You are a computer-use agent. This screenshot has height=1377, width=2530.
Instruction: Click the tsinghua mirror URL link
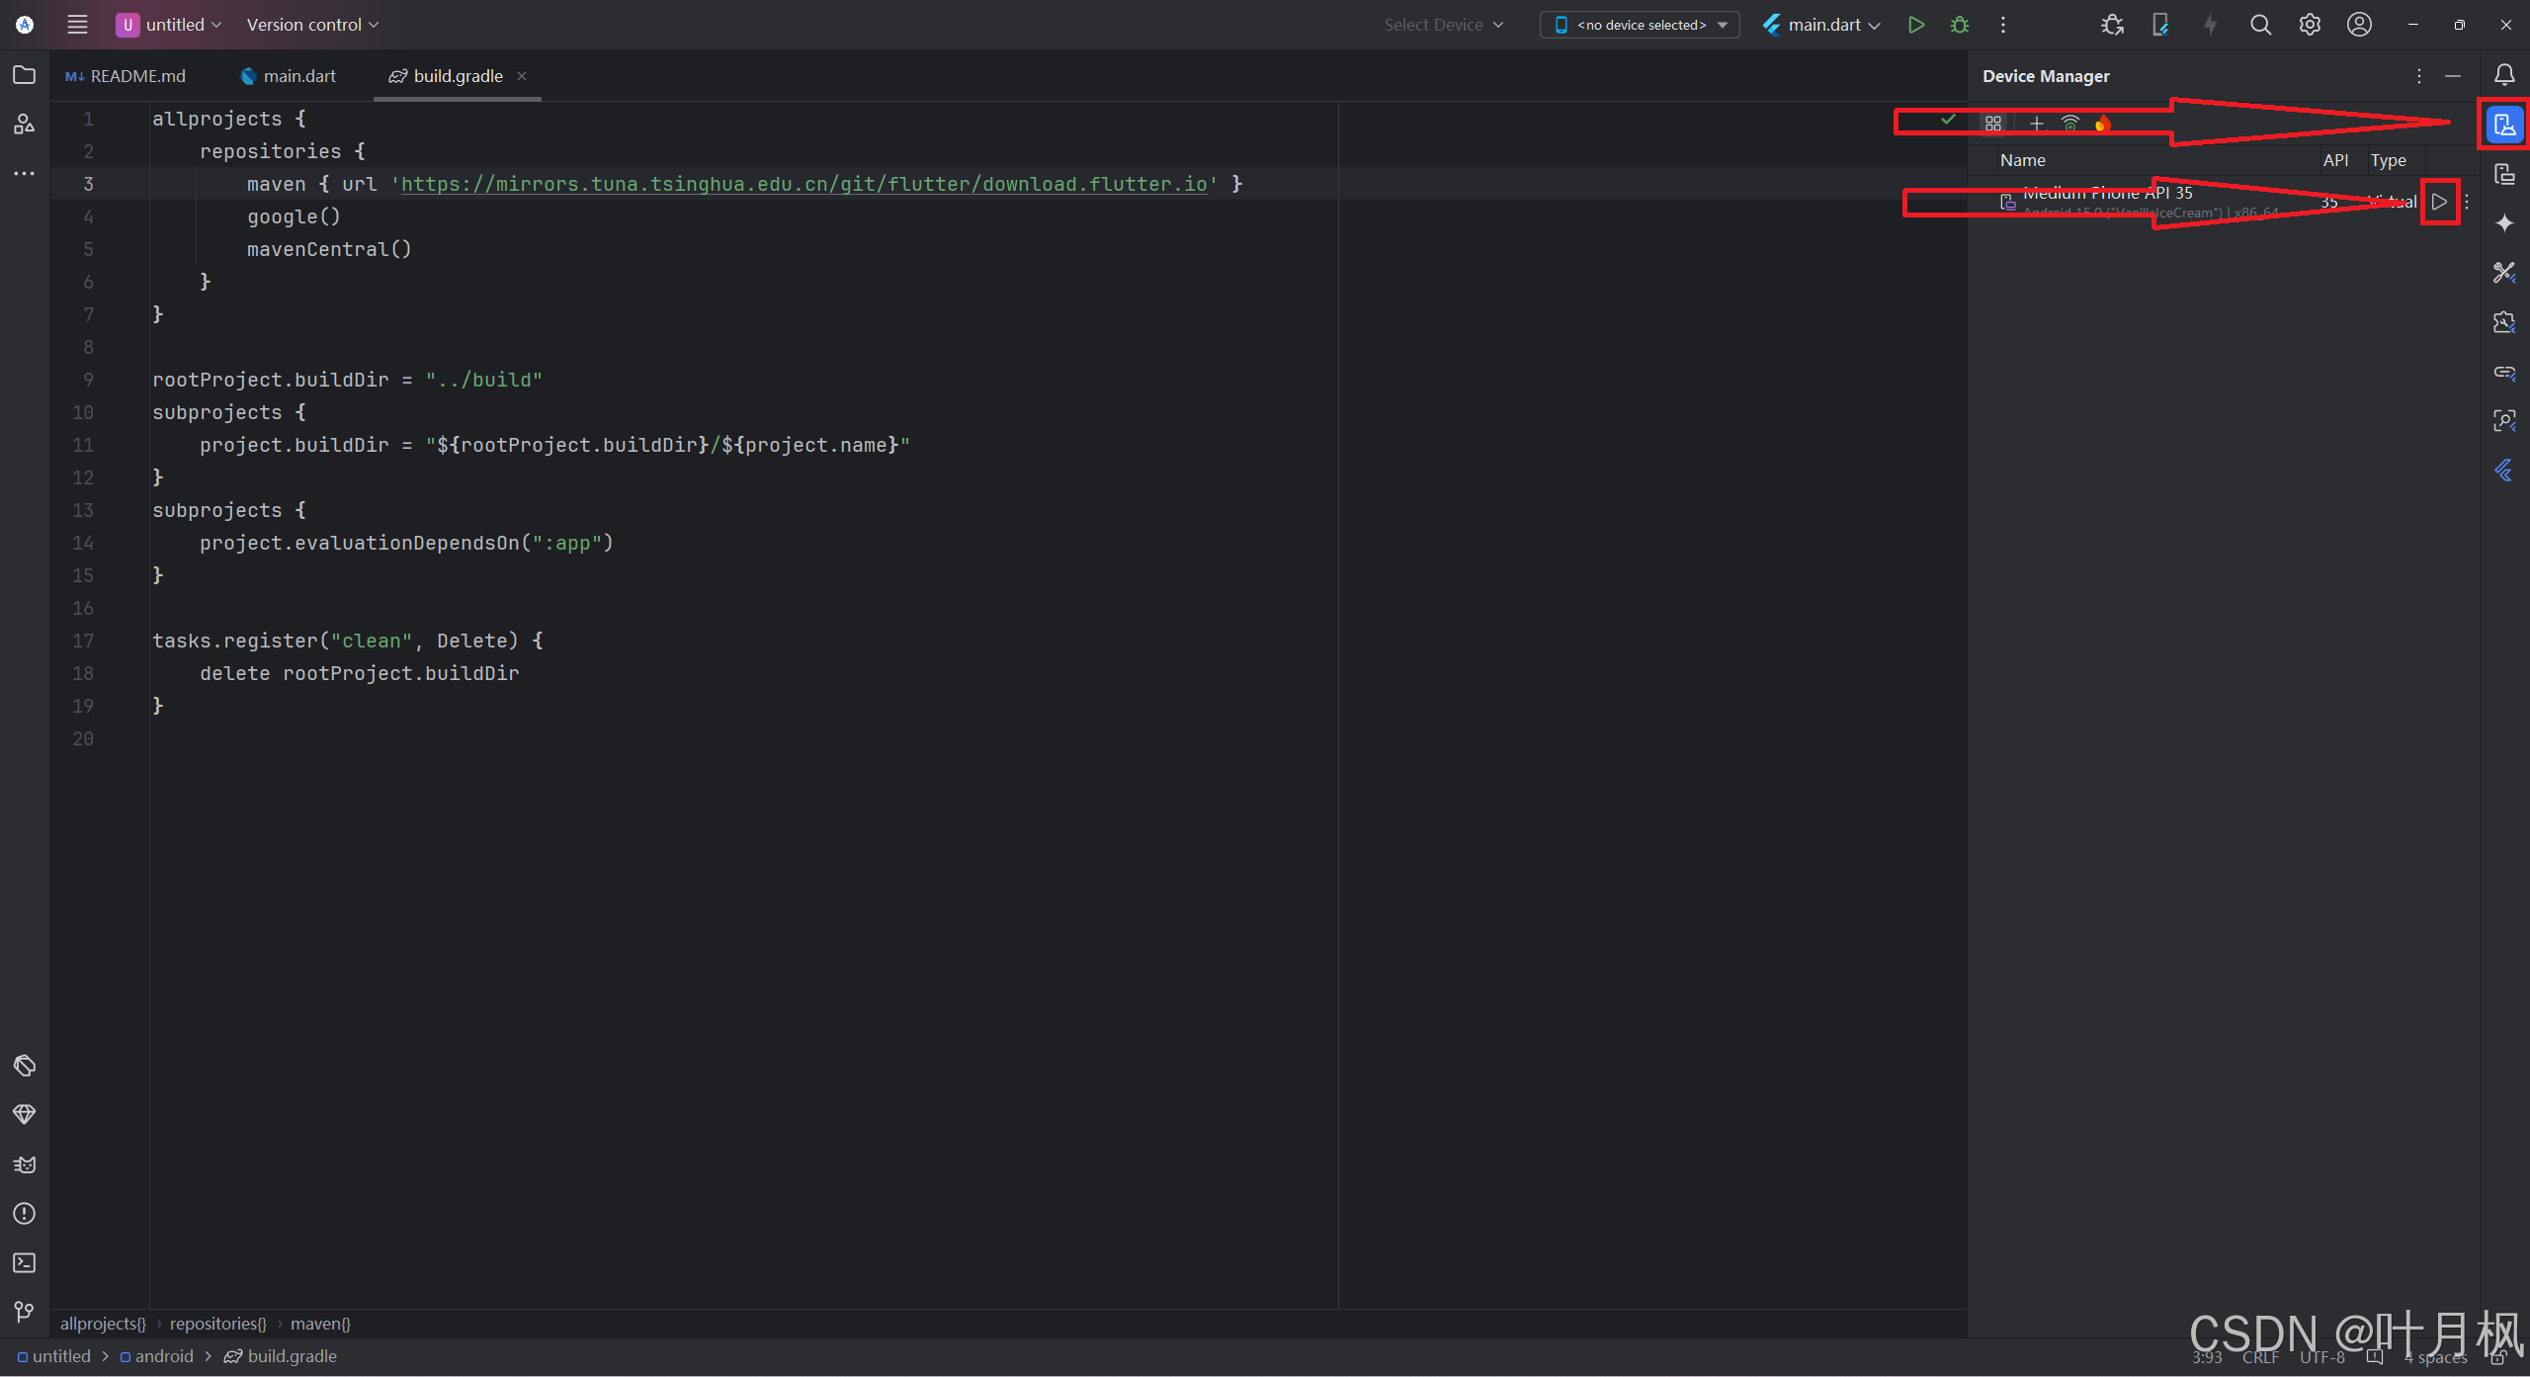[803, 184]
